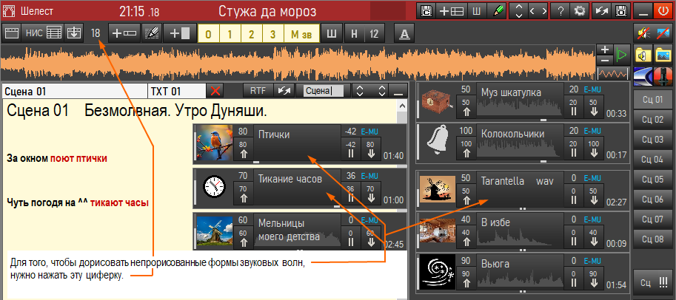Screen dimensions: 676x300
Task: Click the add table (+grid) icon in title bar
Action: [x=452, y=11]
